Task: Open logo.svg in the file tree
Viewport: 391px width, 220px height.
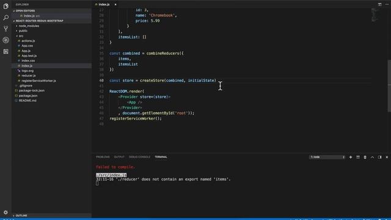Action: click(27, 71)
